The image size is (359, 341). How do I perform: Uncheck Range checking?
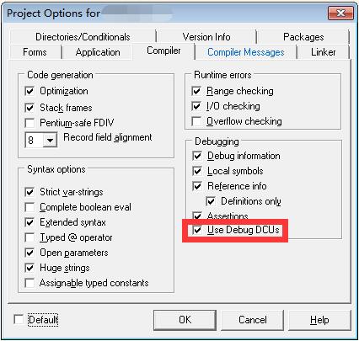coord(196,91)
